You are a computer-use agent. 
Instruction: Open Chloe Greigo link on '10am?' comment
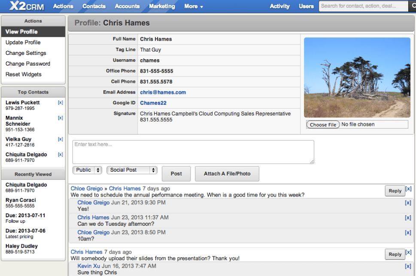point(94,232)
